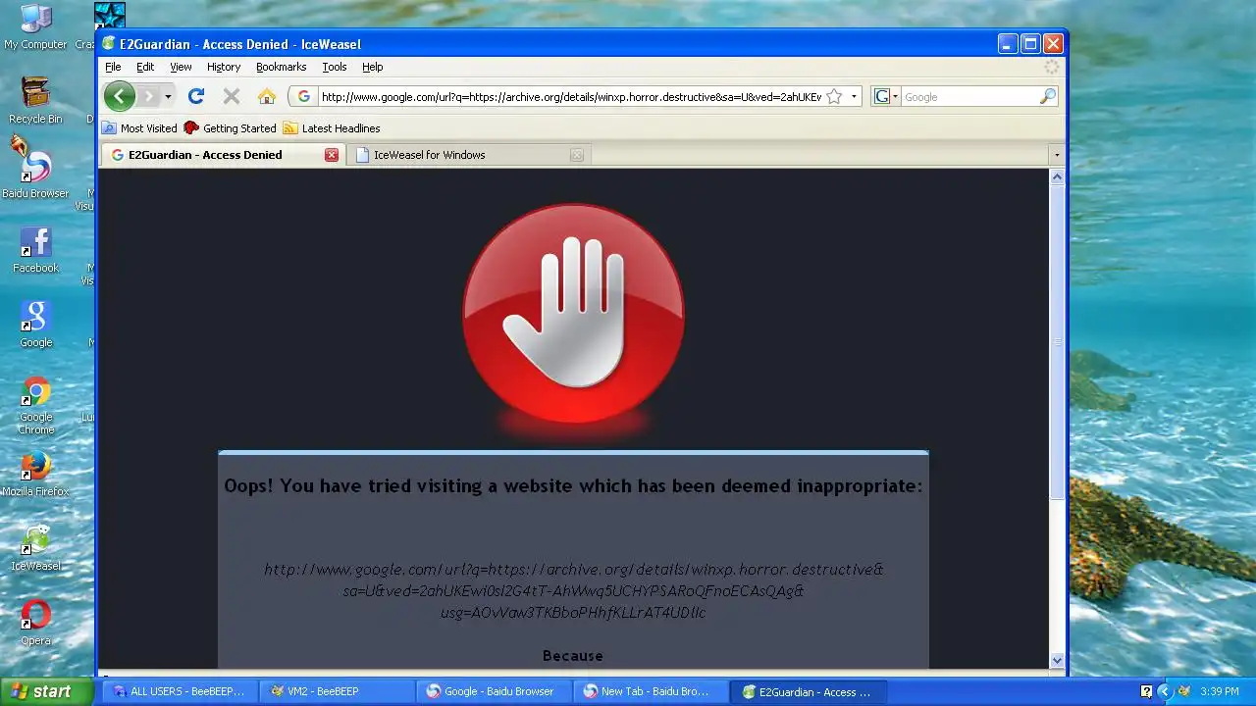Screen dimensions: 1256x706
Task: Select the Baidu Browser desktop shortcut
Action: tap(35, 175)
